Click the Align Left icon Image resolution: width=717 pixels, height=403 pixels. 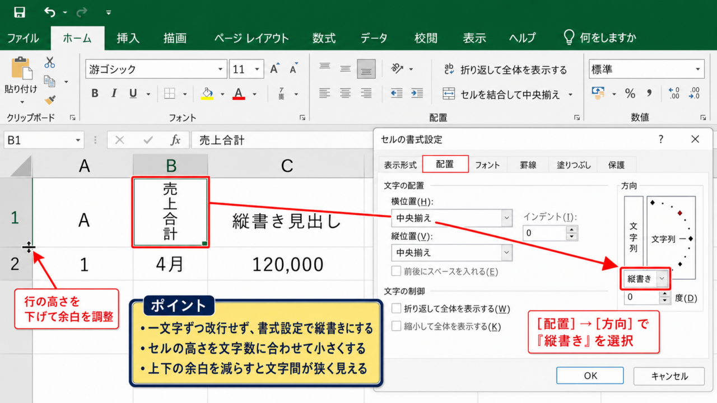pyautogui.click(x=325, y=93)
